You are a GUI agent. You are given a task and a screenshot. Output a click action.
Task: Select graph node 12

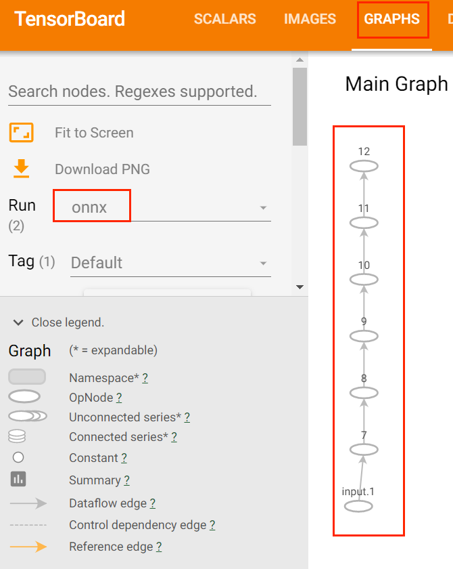pyautogui.click(x=364, y=166)
